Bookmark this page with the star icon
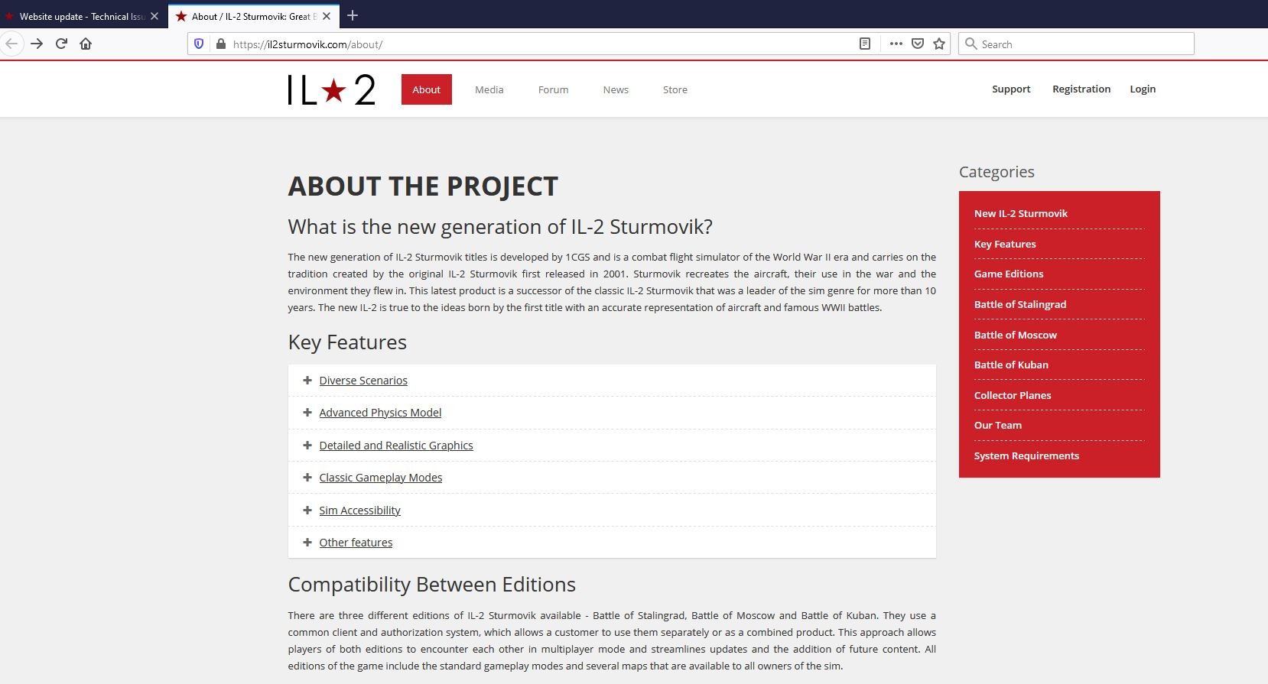1268x684 pixels. coord(939,44)
